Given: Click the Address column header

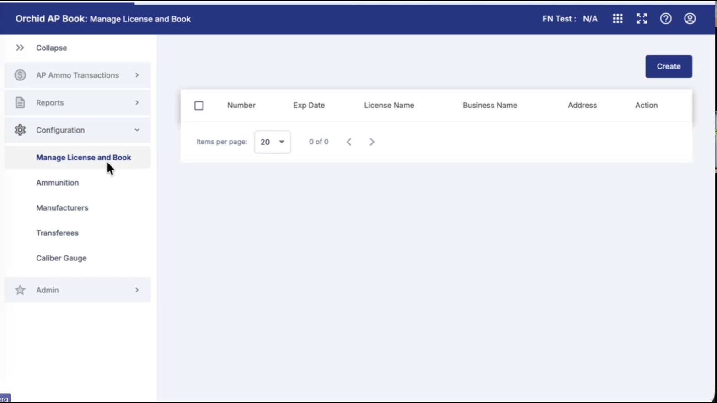Looking at the screenshot, I should (x=582, y=105).
